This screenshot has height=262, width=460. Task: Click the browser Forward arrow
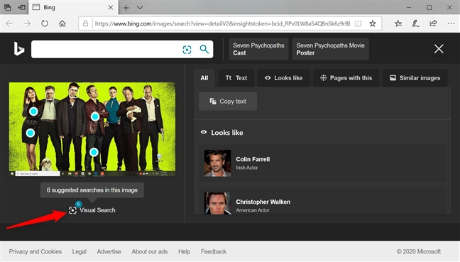point(27,23)
